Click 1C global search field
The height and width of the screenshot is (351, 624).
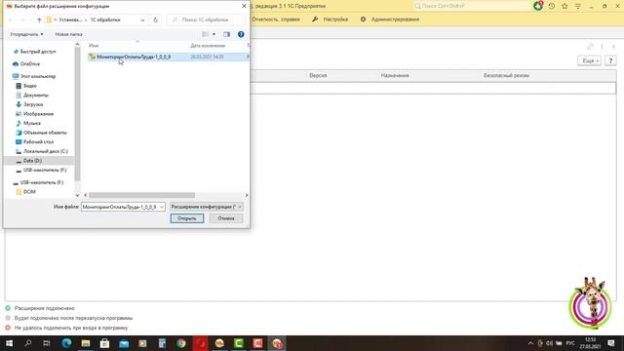[x=472, y=6]
